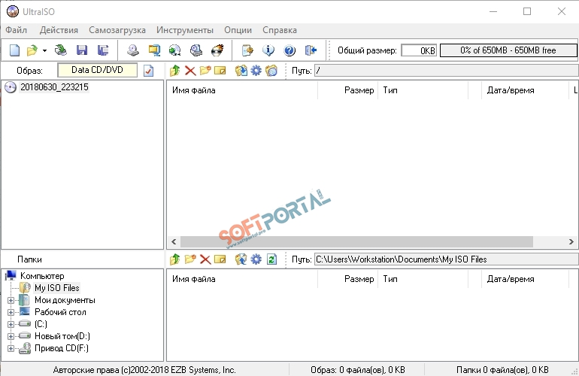Click the folder view icon right of image gear
Image resolution: width=579 pixels, height=376 pixels.
271,71
